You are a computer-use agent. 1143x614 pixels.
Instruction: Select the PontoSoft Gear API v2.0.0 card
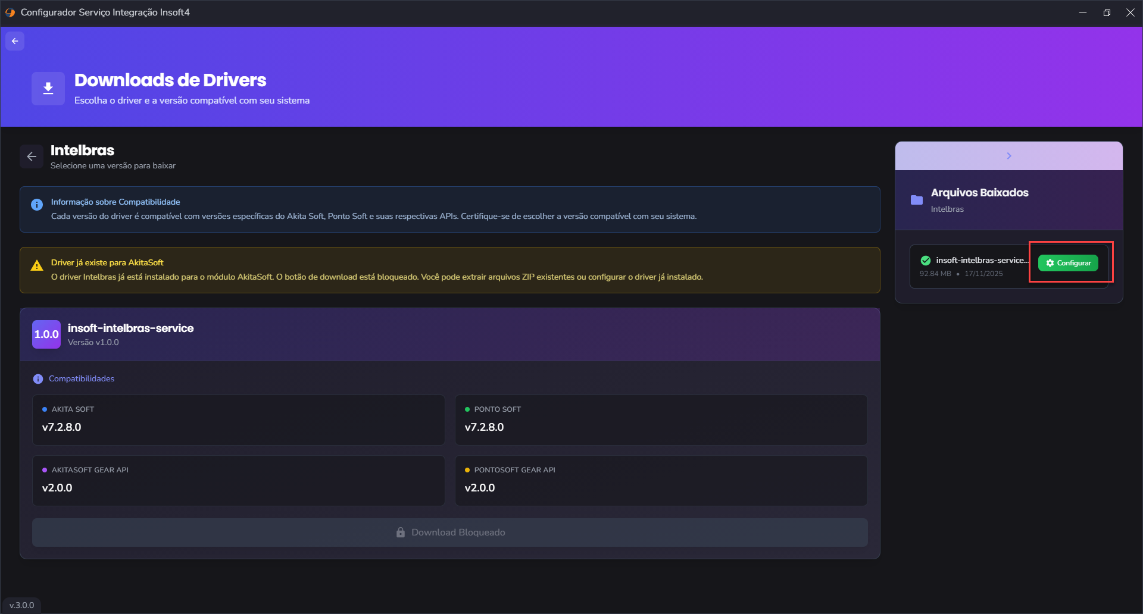coord(661,481)
